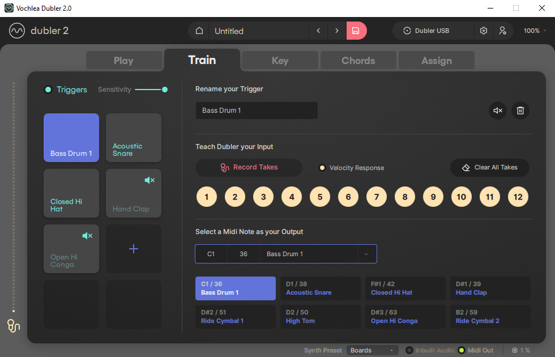Choose D#3 / 63 Open Hi Conga note

(x=405, y=317)
